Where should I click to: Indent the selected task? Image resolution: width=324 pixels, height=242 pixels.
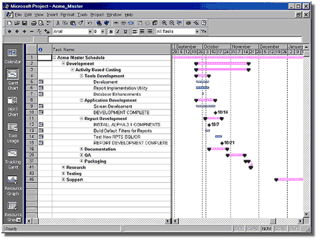[x=17, y=31]
